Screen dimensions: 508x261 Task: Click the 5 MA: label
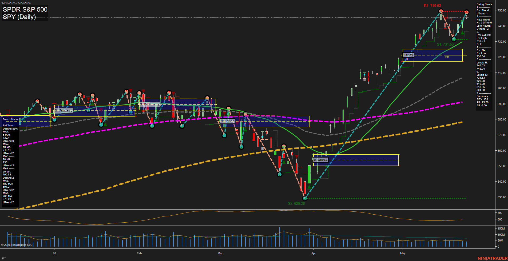(6, 135)
